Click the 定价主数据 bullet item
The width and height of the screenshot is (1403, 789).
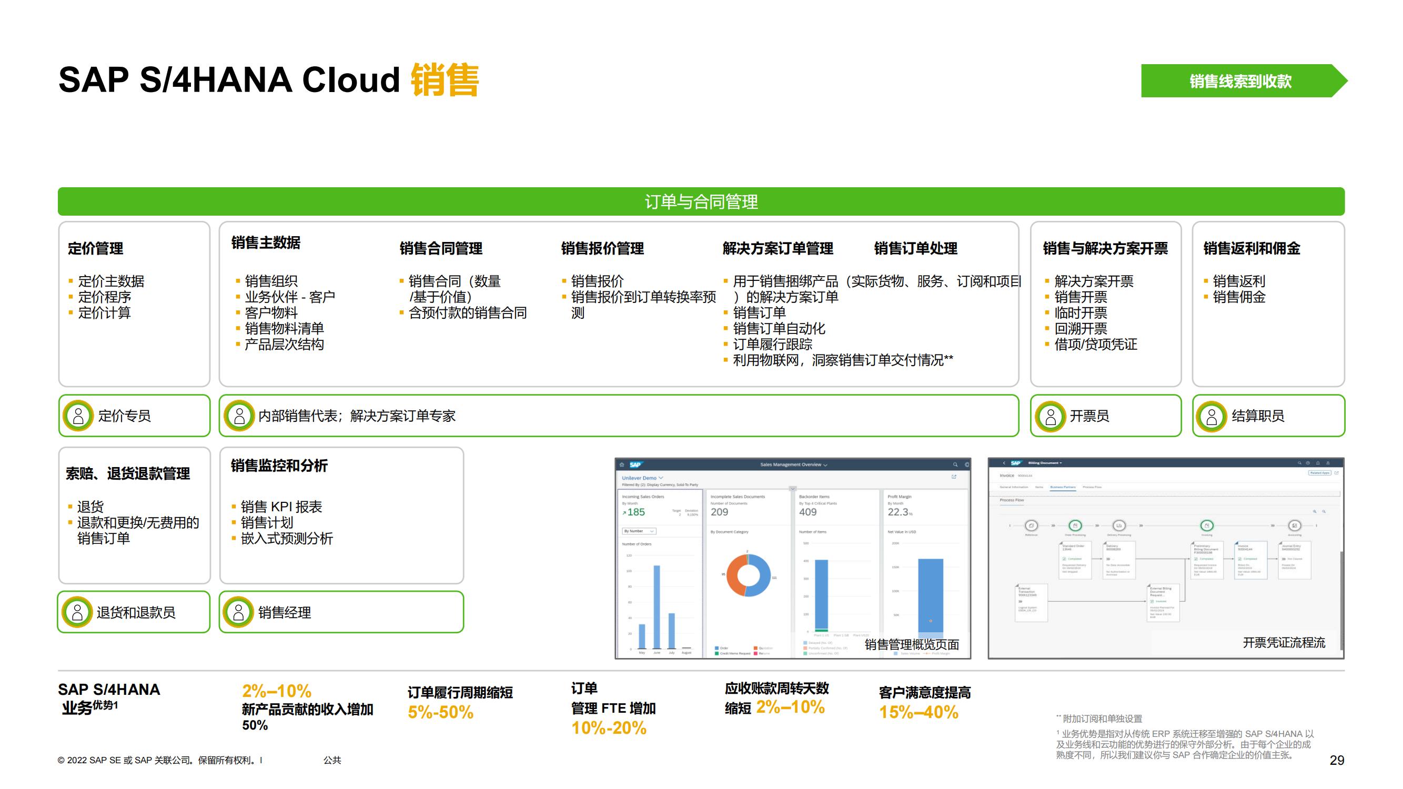point(111,281)
